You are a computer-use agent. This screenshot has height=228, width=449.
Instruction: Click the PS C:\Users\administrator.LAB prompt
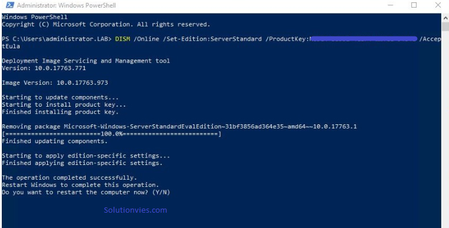point(57,39)
